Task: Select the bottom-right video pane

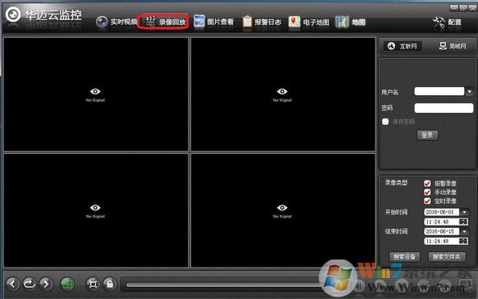Action: [x=283, y=210]
